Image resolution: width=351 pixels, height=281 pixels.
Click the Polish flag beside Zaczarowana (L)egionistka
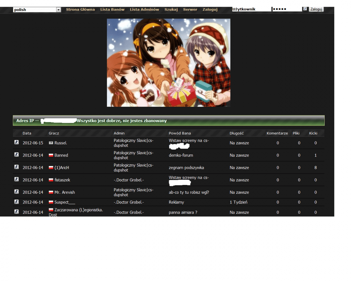pos(51,210)
